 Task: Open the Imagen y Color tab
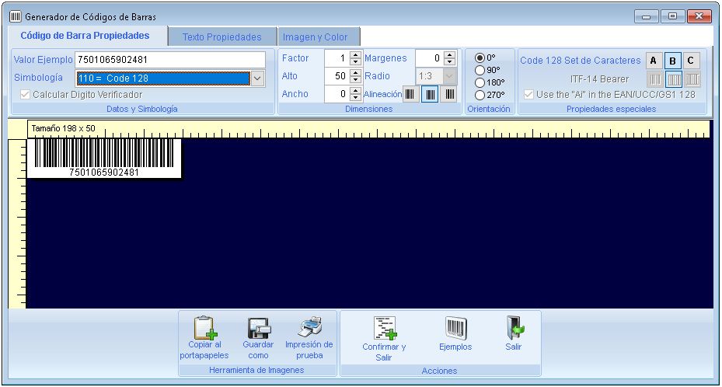click(x=316, y=37)
